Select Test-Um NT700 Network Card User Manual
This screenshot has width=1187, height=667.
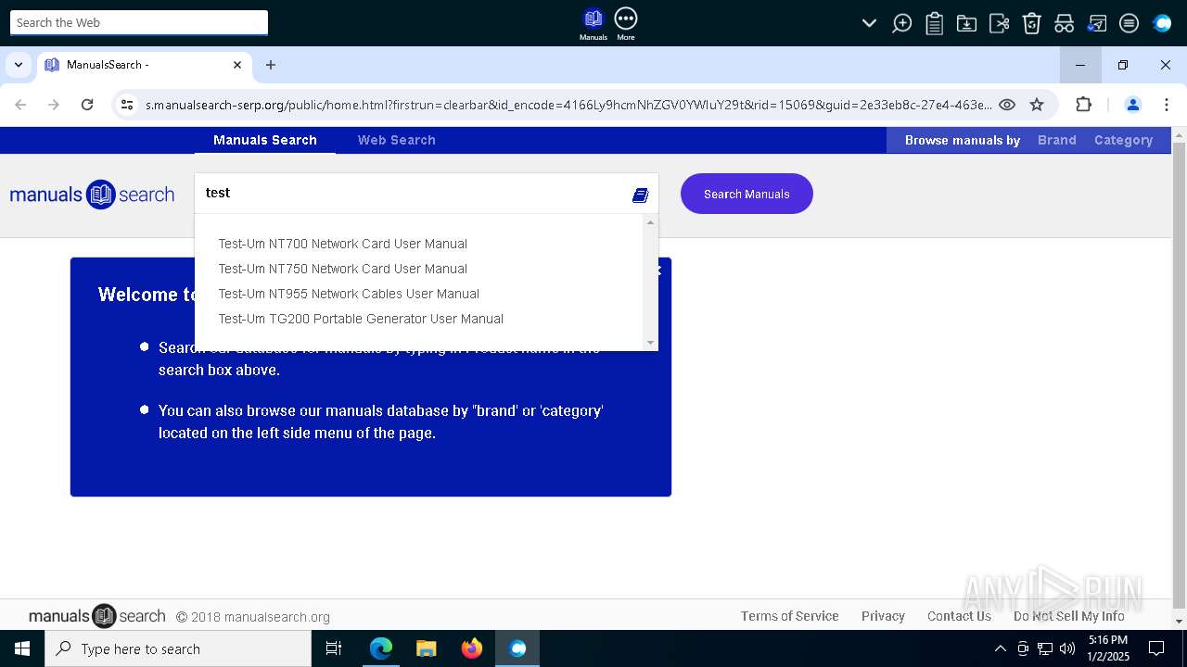click(342, 244)
